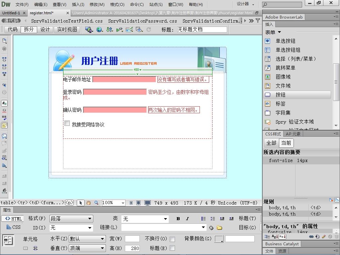Enable the no wrap checkbox
The width and height of the screenshot is (340, 255).
[172, 239]
